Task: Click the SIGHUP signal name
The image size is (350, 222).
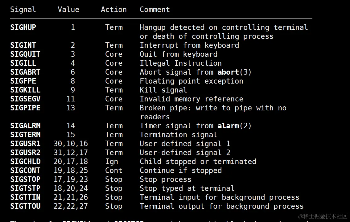Action: click(23, 27)
